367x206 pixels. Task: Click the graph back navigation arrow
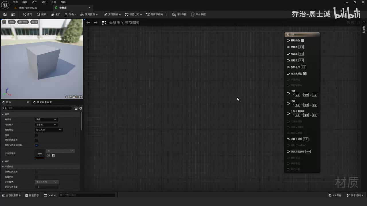pos(88,22)
